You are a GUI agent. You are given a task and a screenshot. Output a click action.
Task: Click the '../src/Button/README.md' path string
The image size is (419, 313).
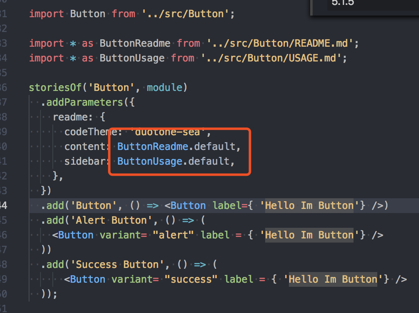280,43
